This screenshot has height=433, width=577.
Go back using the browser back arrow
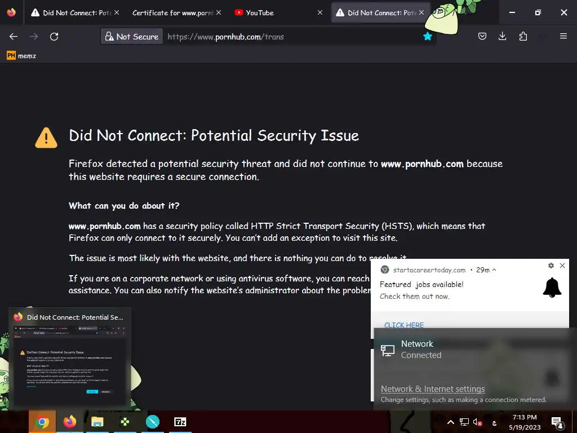14,37
